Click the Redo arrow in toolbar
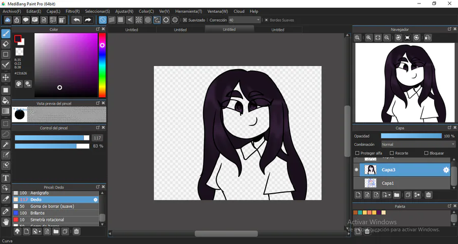458x244 pixels. (x=88, y=20)
